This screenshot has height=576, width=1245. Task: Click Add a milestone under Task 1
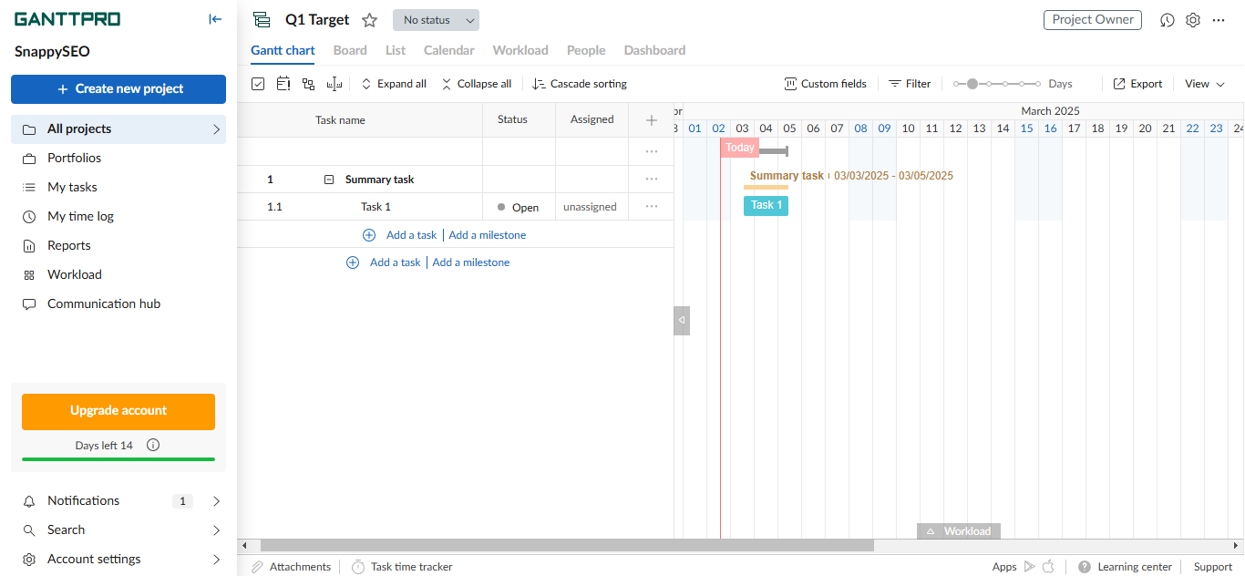pos(488,235)
